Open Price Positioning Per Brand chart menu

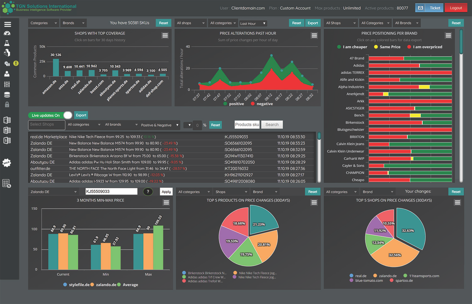448,36
